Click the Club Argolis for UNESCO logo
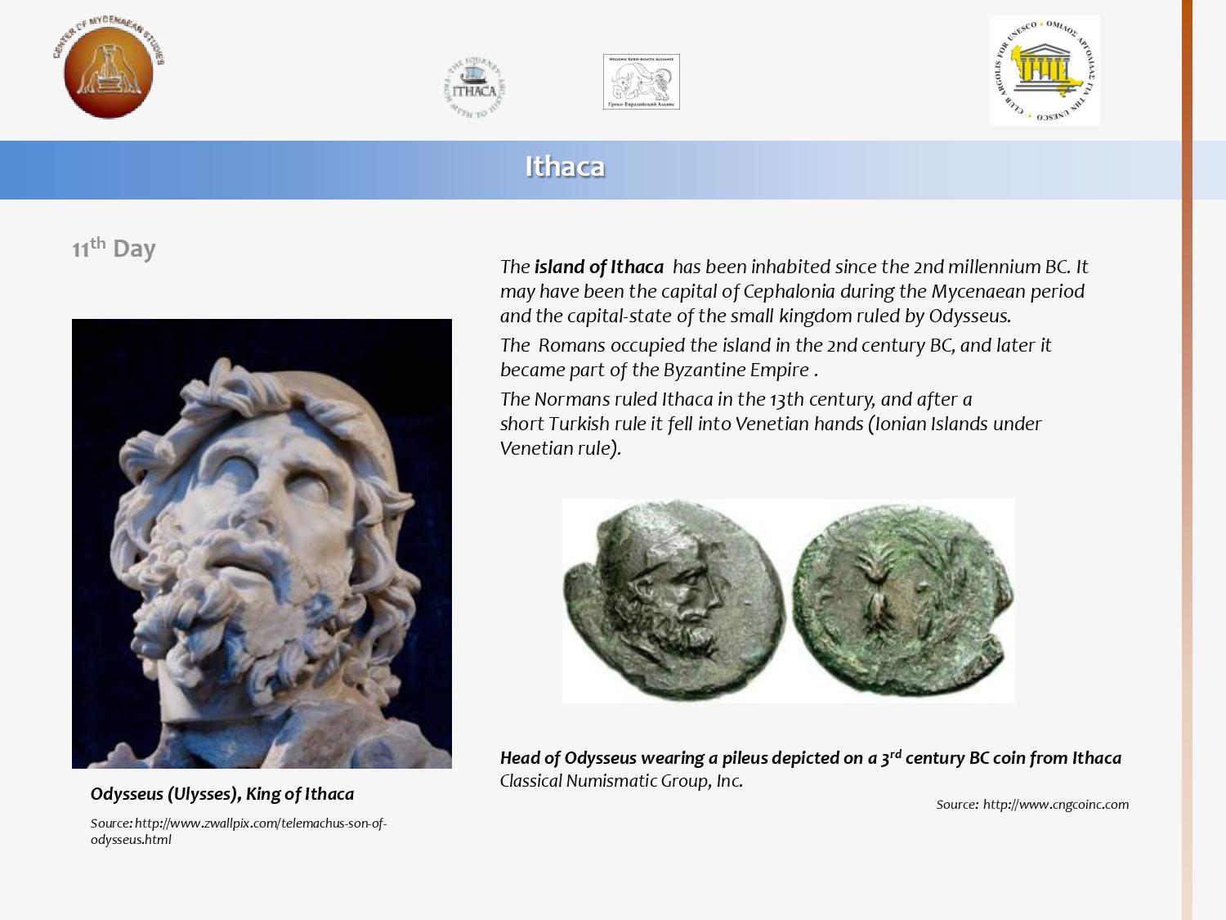This screenshot has width=1226, height=920. pyautogui.click(x=1044, y=71)
